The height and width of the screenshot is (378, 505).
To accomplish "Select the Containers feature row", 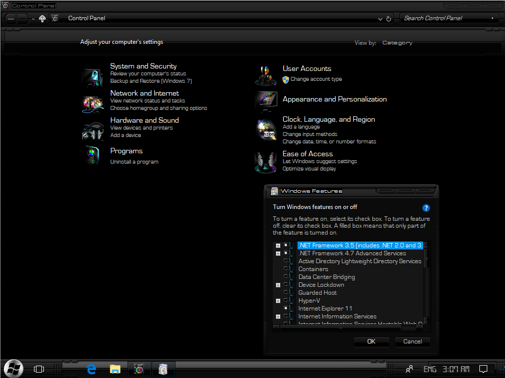I will pos(313,269).
